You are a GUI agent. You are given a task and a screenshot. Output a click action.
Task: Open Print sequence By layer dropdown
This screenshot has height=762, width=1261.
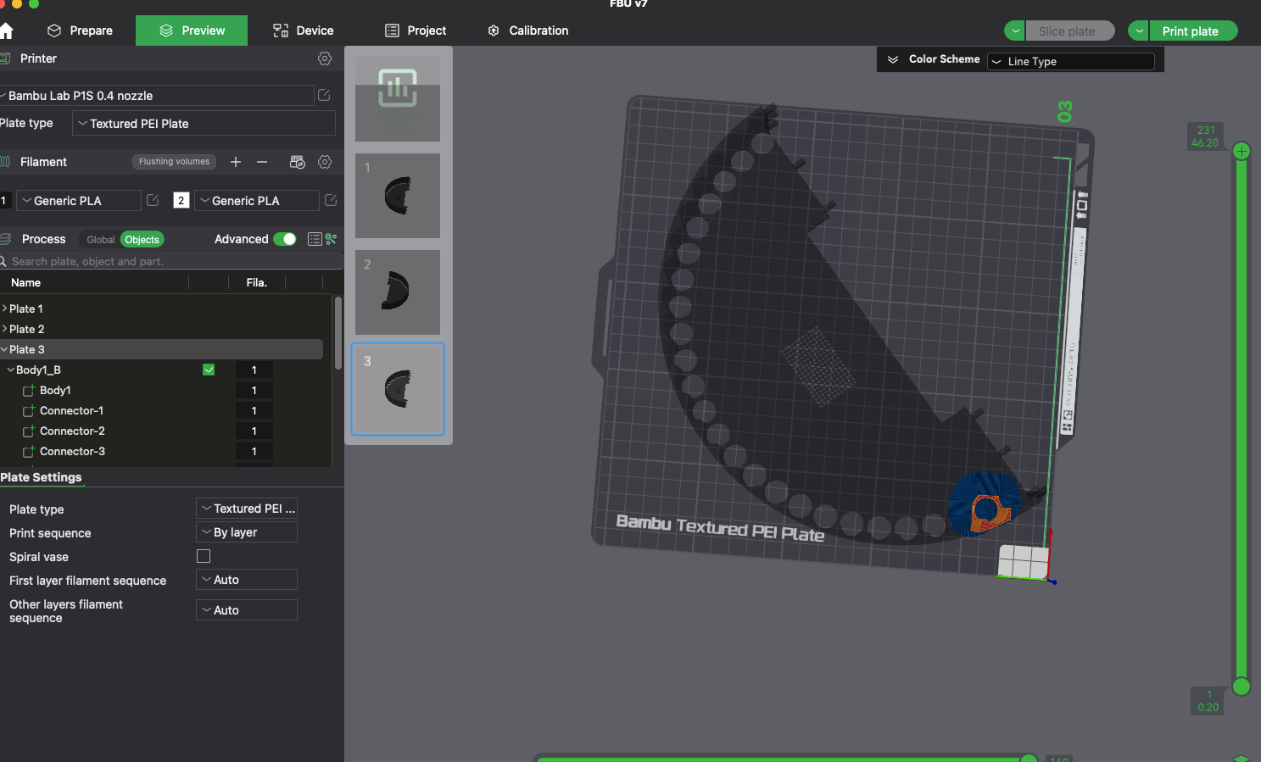pyautogui.click(x=247, y=532)
